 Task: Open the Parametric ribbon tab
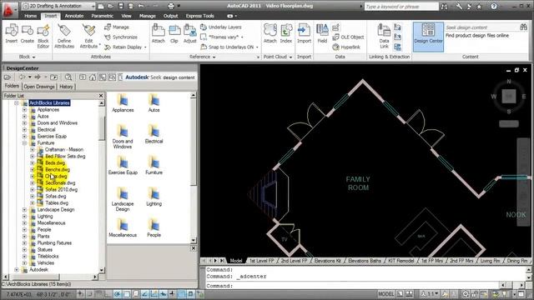pyautogui.click(x=102, y=16)
